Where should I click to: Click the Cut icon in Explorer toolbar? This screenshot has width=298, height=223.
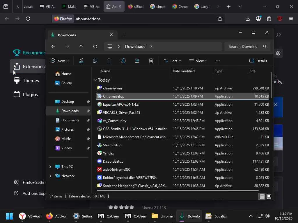click(81, 61)
